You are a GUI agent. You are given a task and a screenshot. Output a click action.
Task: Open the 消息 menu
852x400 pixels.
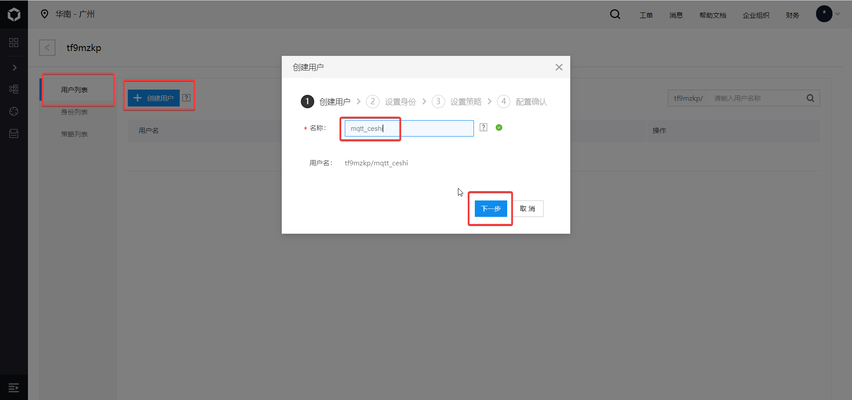tap(676, 15)
